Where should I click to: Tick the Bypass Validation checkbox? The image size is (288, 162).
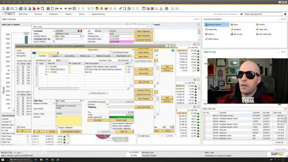(57, 127)
